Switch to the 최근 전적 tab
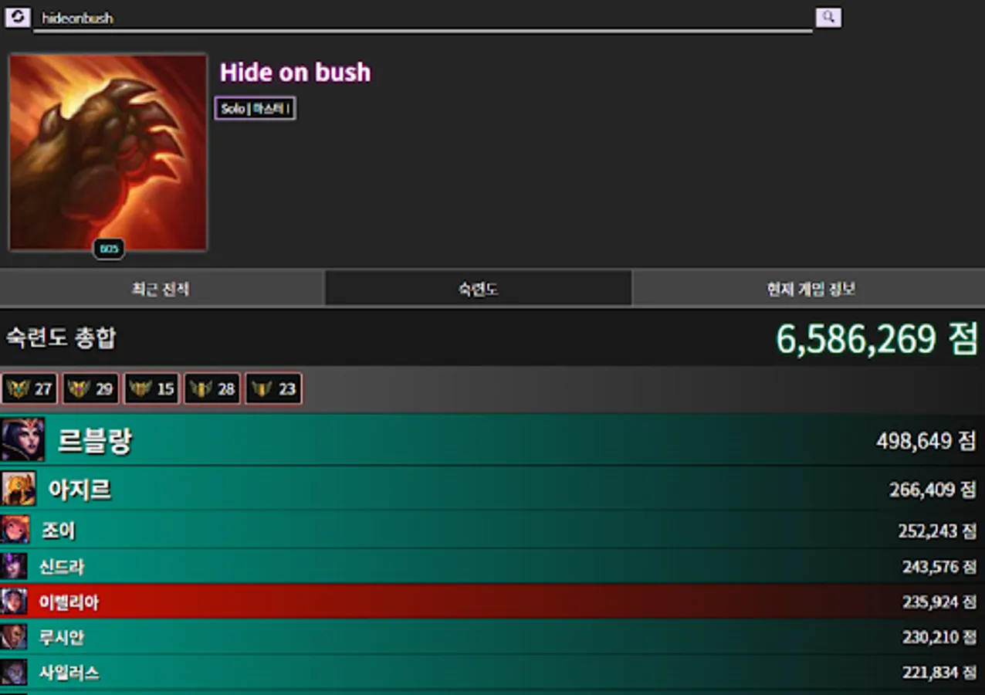Image resolution: width=985 pixels, height=695 pixels. tap(161, 289)
